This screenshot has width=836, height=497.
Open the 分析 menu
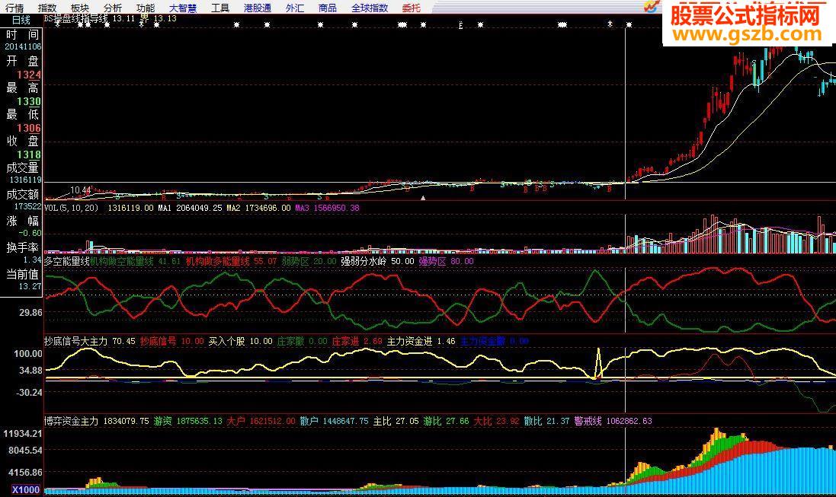(x=113, y=8)
